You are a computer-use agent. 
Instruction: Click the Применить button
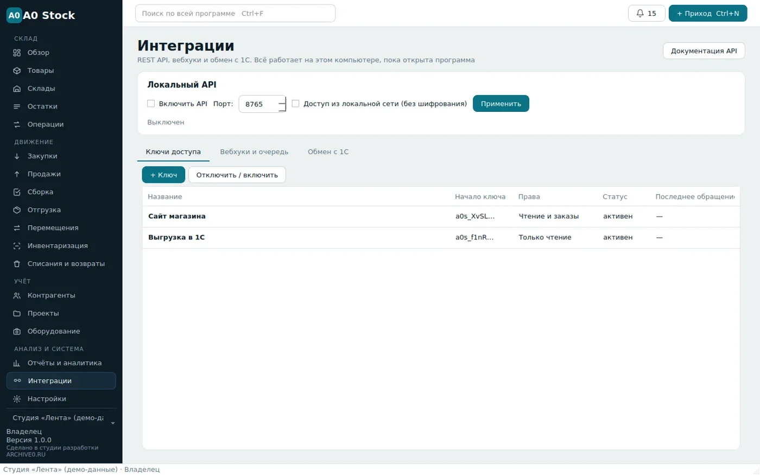point(501,104)
